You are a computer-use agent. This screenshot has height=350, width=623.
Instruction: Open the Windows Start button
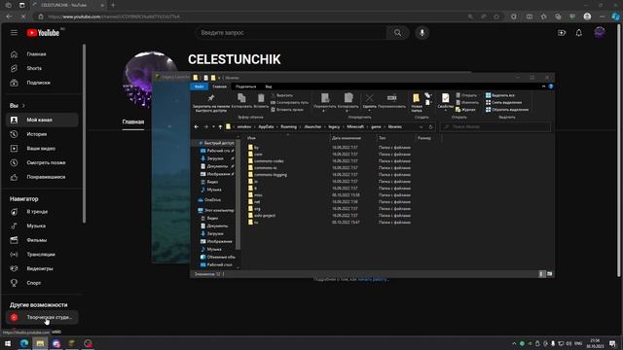click(x=8, y=343)
